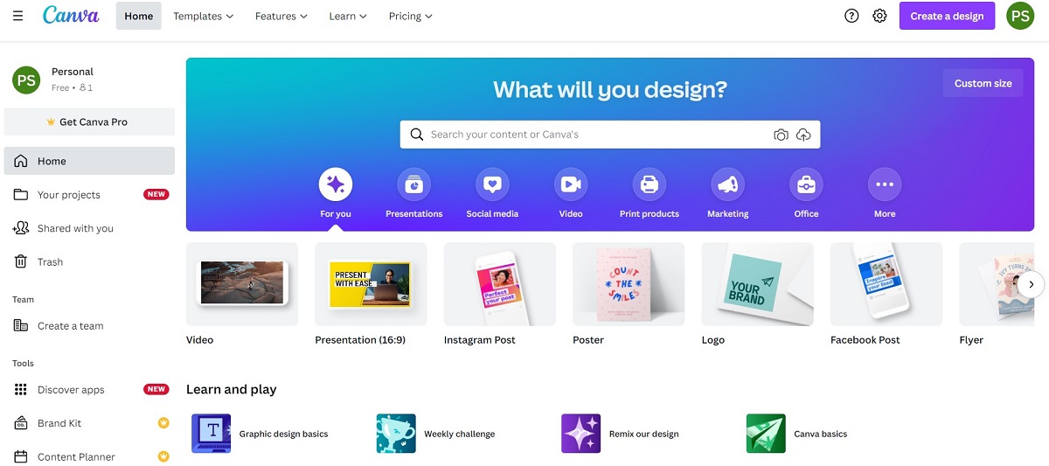Select the Print products category icon
The image size is (1049, 466).
(x=650, y=184)
